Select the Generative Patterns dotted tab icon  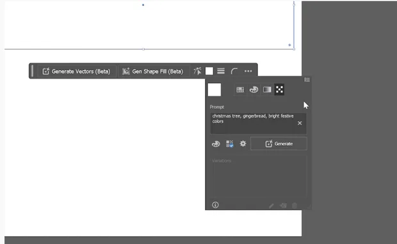pyautogui.click(x=279, y=89)
